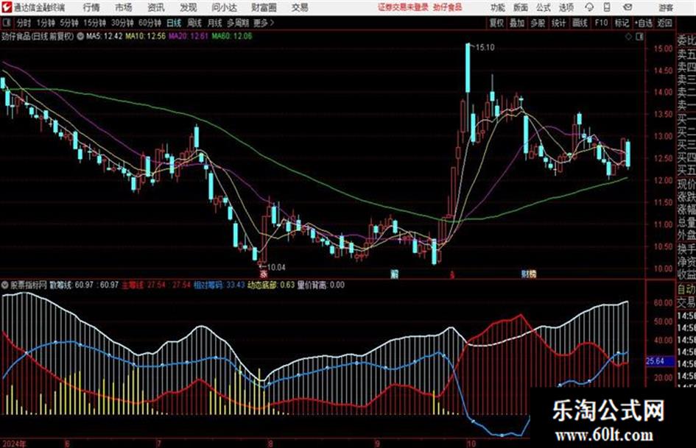Click the 统计 statistics button
Screen dimensions: 696x448
(x=558, y=23)
